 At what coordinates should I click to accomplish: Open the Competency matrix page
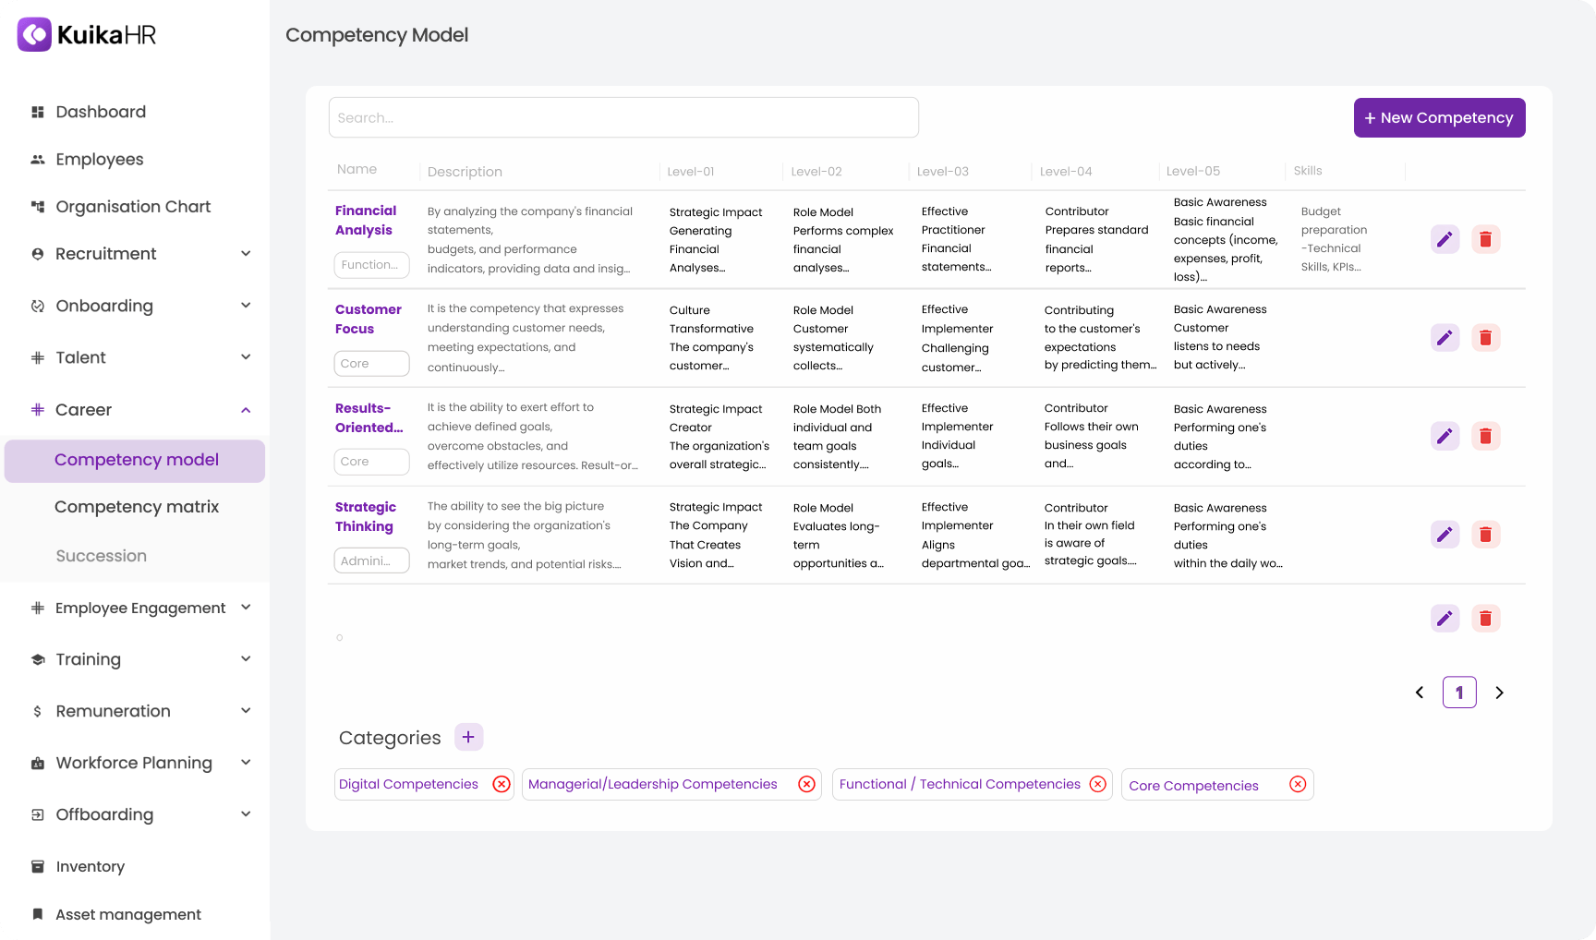[x=137, y=506]
